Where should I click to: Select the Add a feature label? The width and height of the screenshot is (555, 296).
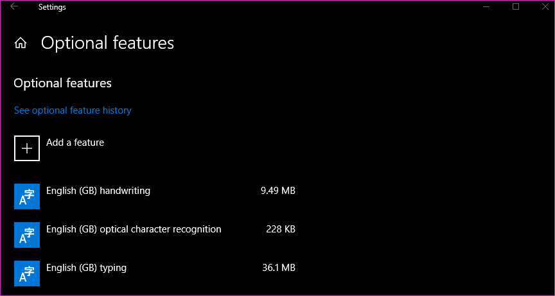click(75, 143)
